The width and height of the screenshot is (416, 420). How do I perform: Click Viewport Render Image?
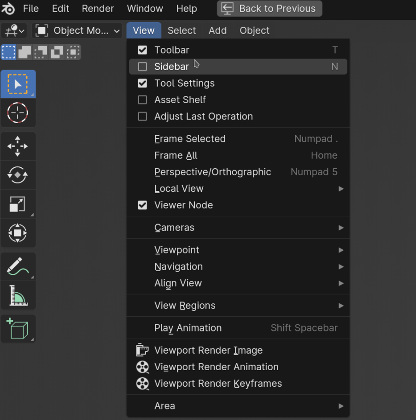point(208,350)
